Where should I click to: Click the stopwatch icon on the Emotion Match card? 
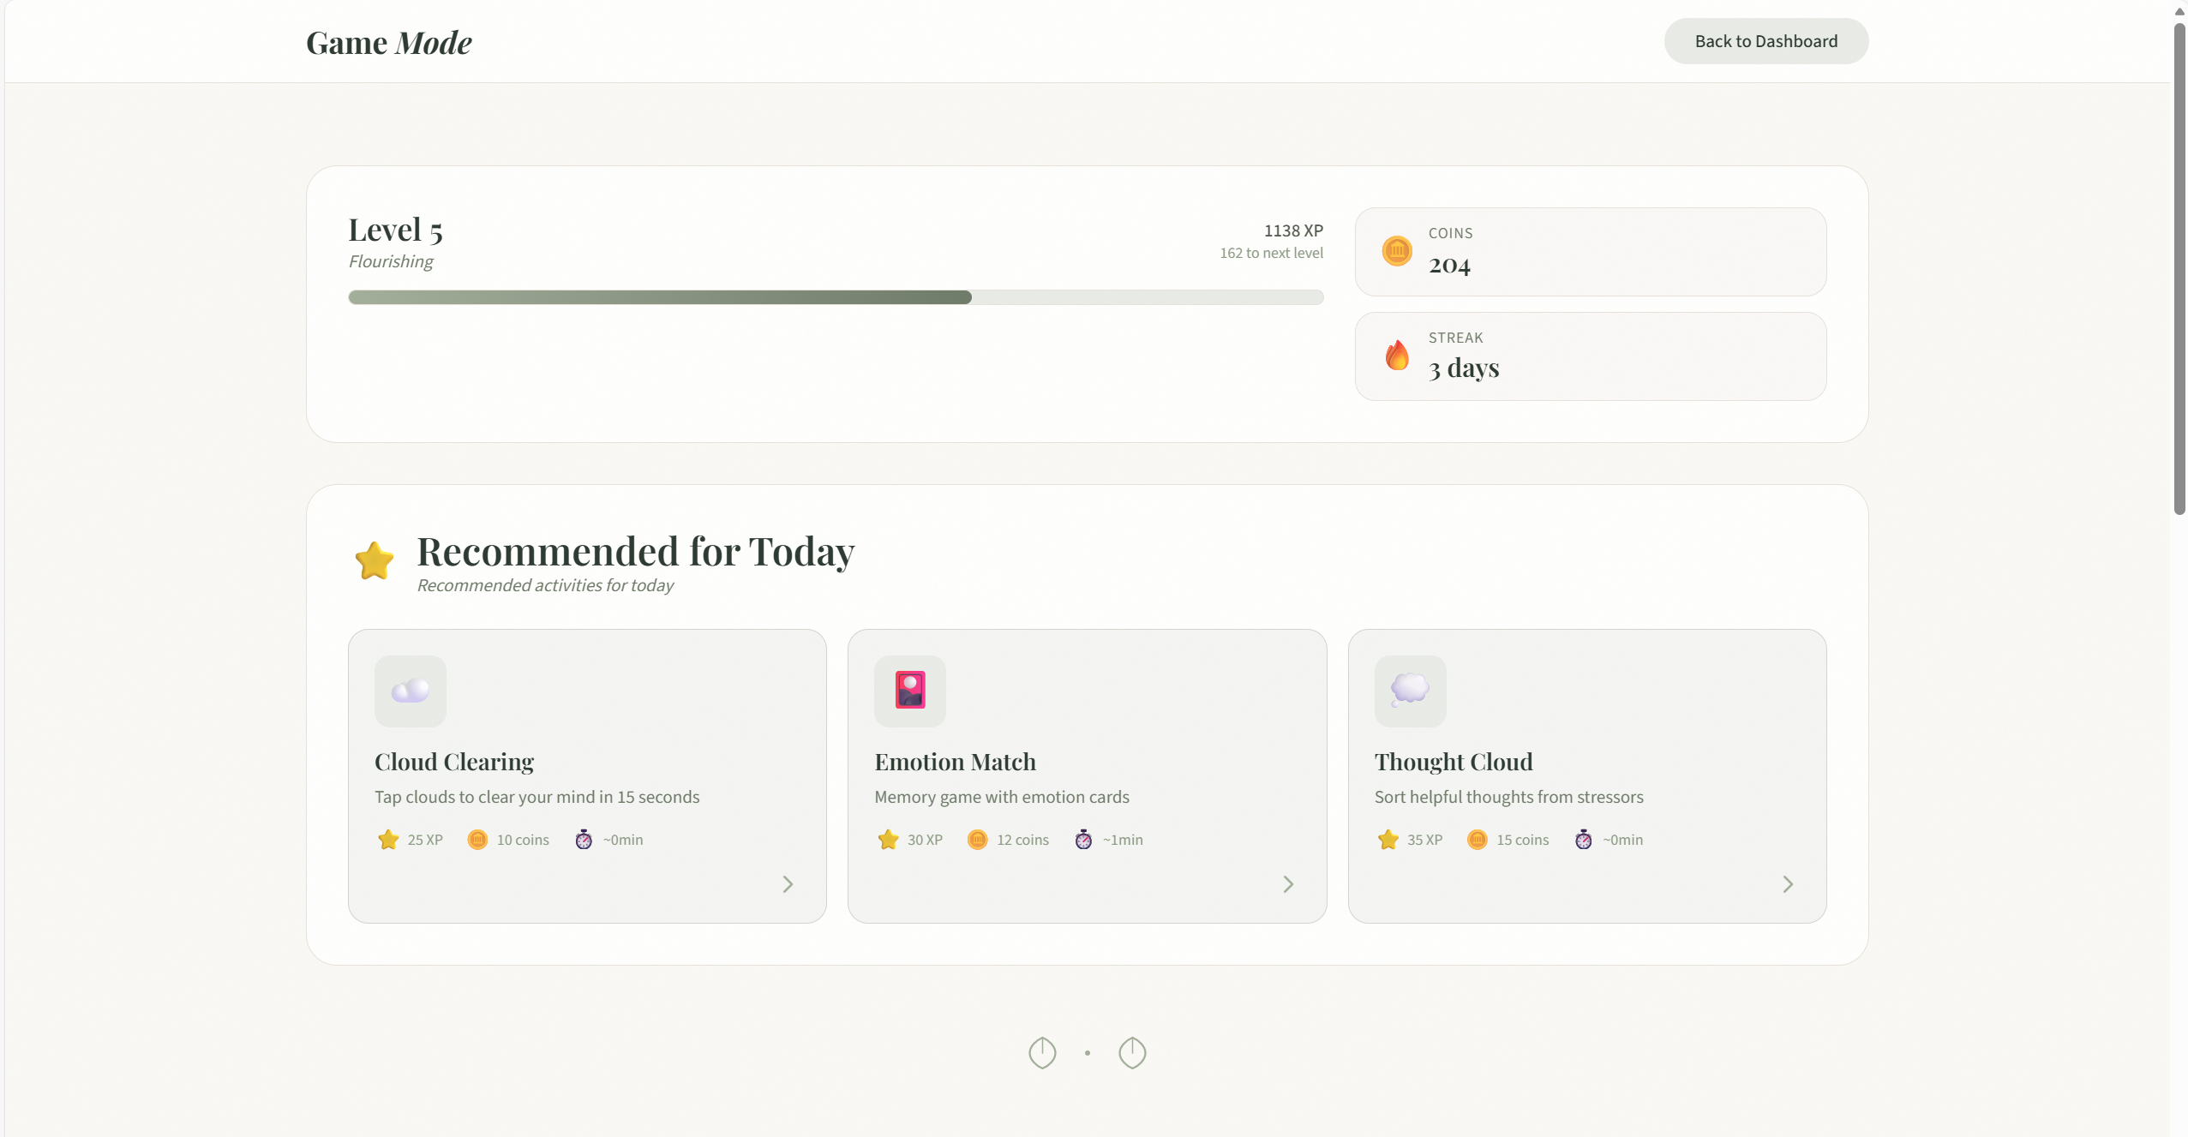[x=1083, y=840]
